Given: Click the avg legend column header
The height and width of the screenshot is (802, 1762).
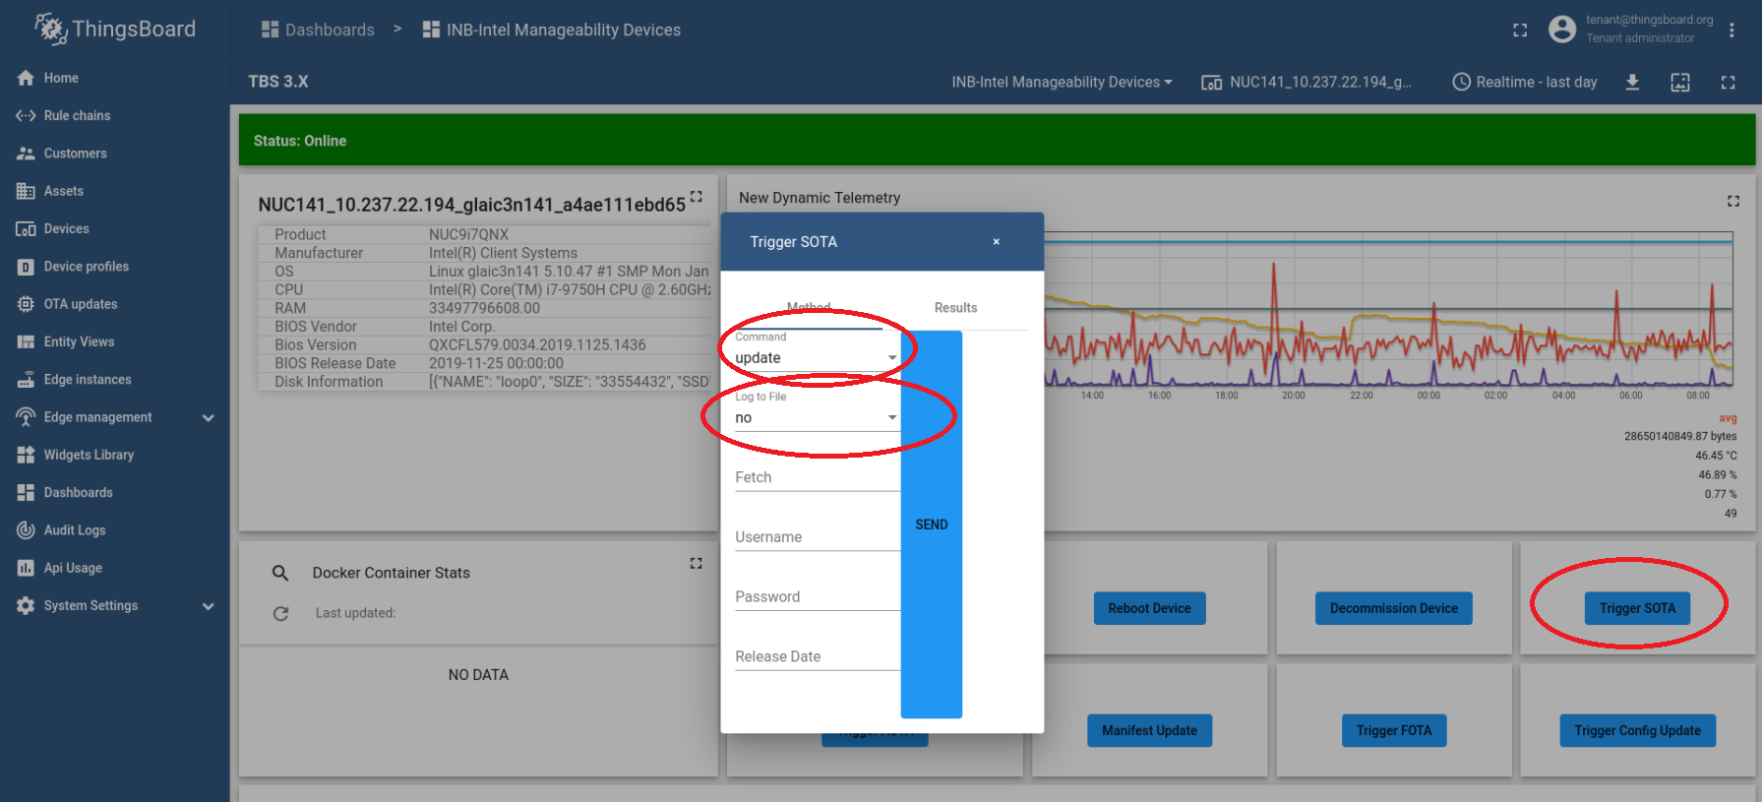Looking at the screenshot, I should (x=1728, y=418).
